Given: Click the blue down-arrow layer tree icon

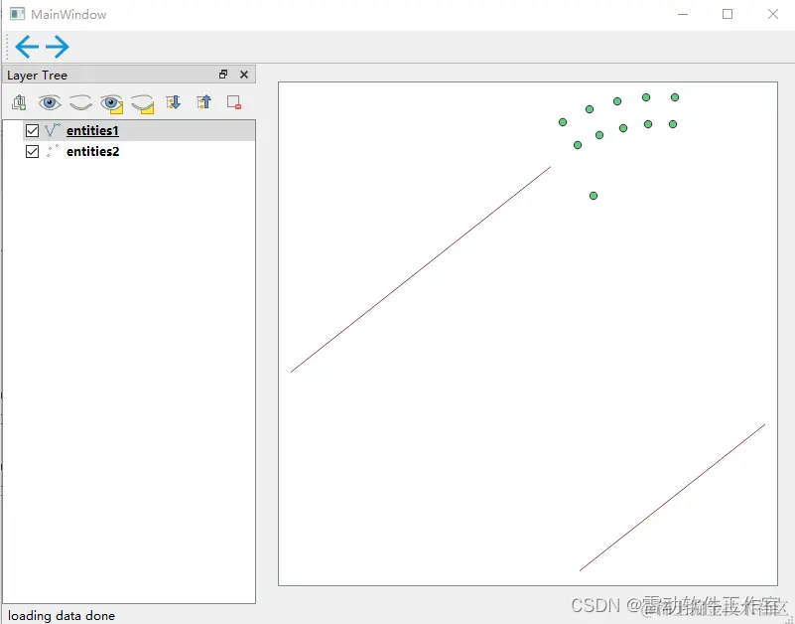Looking at the screenshot, I should point(173,102).
